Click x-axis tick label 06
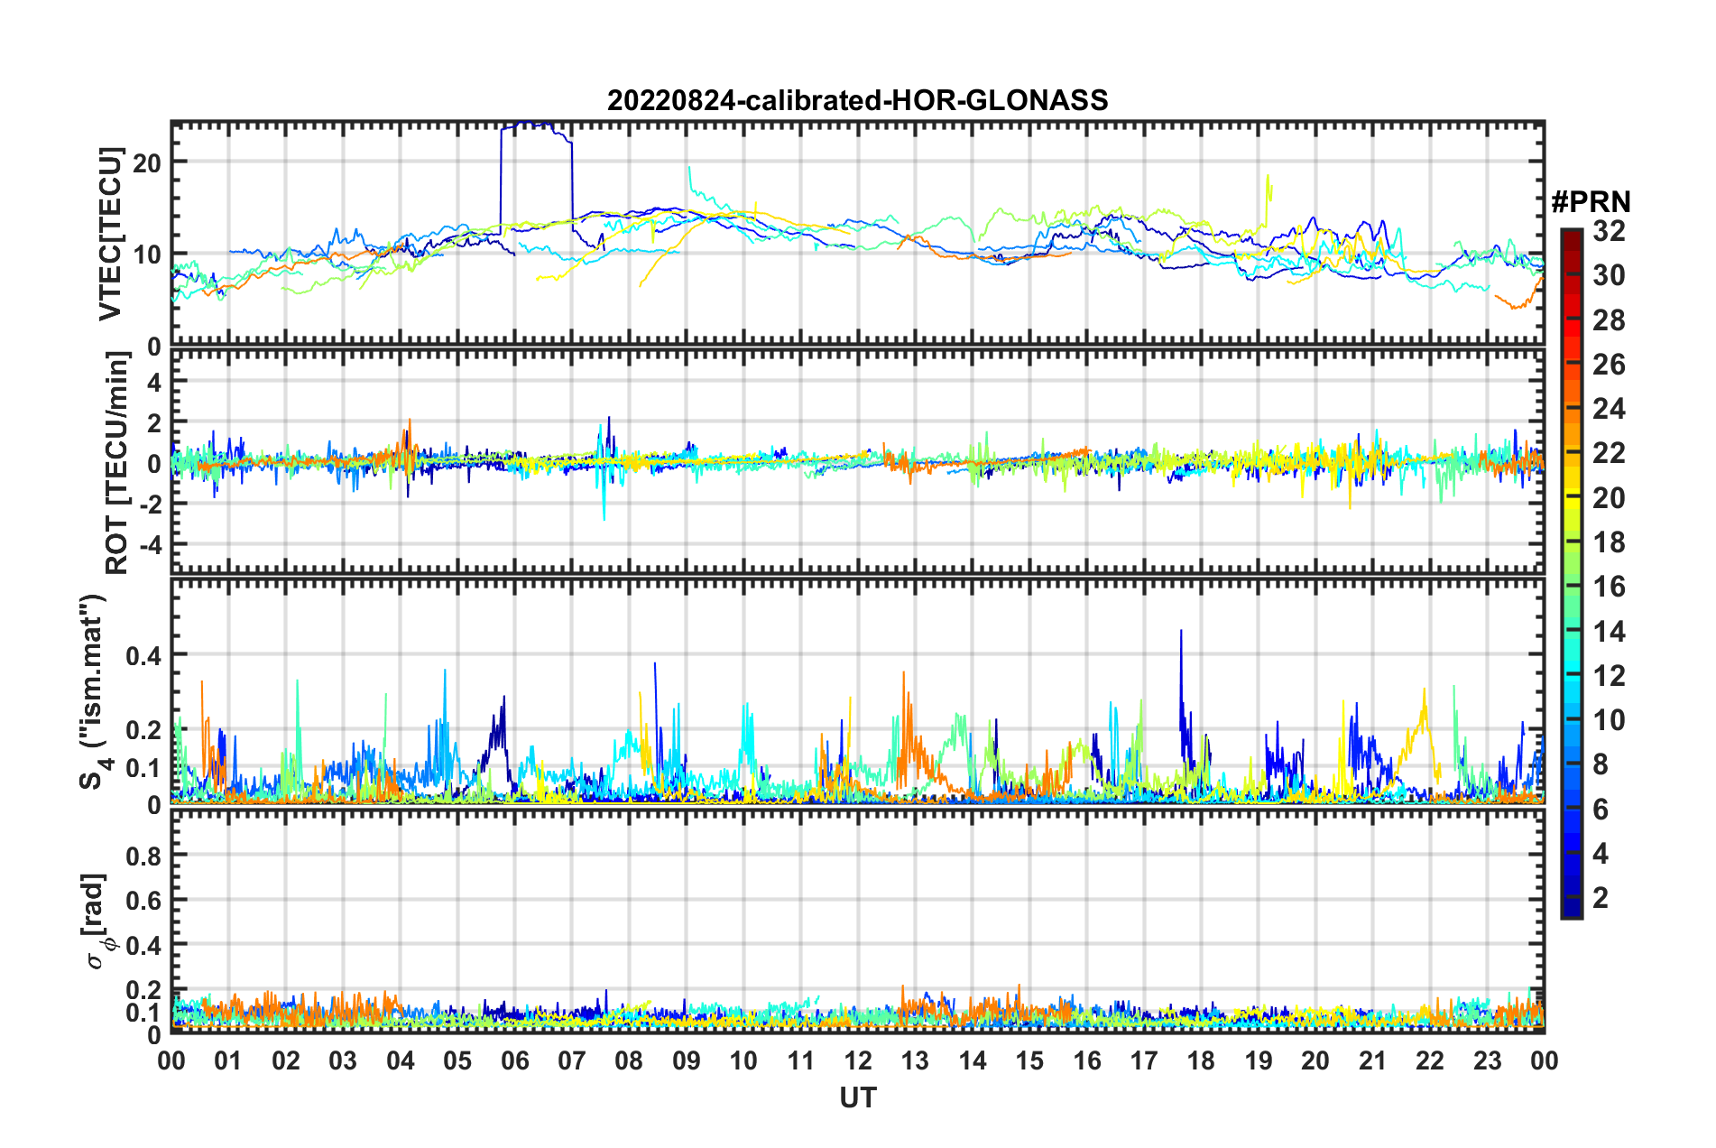Screen dimensions: 1716x1148 [x=515, y=1060]
